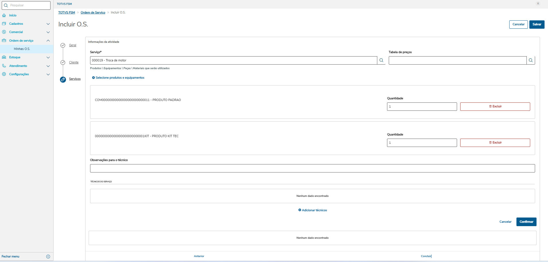Click the collapse menu arrow icon
Viewport: 548px width, 262px height.
tap(48, 257)
